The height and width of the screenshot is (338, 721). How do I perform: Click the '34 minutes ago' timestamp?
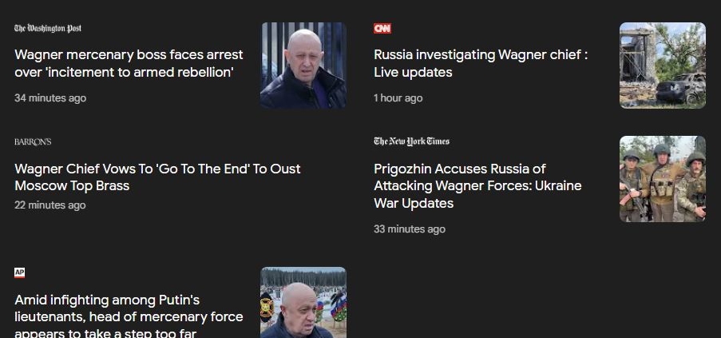pyautogui.click(x=50, y=98)
